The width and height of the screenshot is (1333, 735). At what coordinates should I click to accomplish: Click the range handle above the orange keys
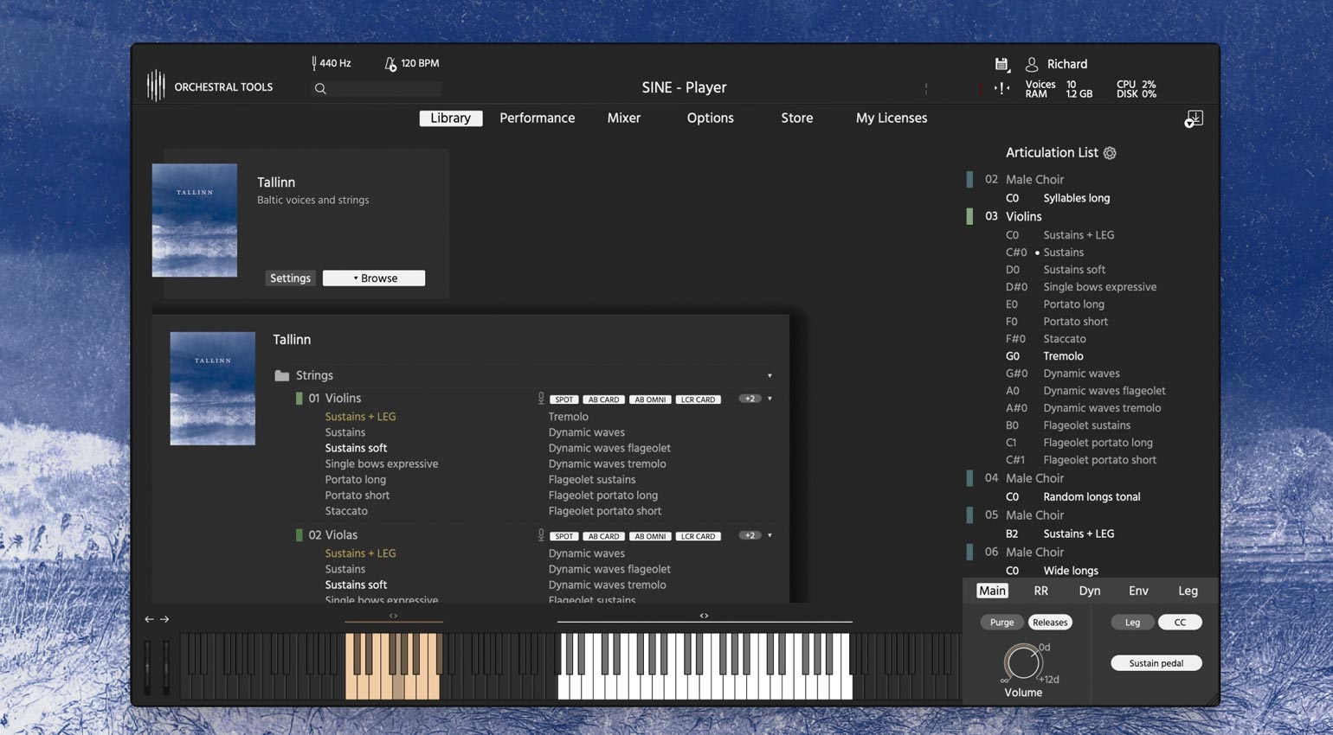coord(393,616)
